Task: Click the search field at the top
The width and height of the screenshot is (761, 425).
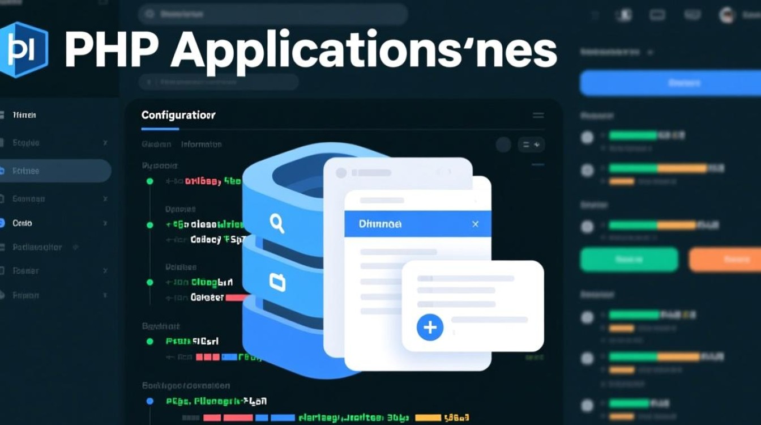Action: click(x=273, y=14)
